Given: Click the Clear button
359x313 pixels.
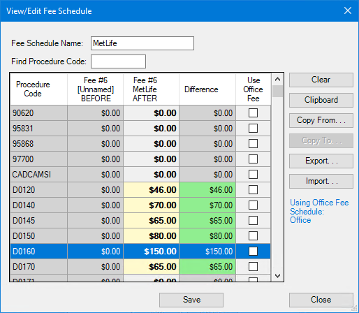Looking at the screenshot, I should [x=321, y=80].
